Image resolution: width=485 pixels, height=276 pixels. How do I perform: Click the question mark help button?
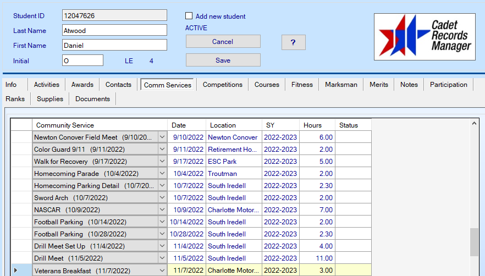click(x=293, y=42)
